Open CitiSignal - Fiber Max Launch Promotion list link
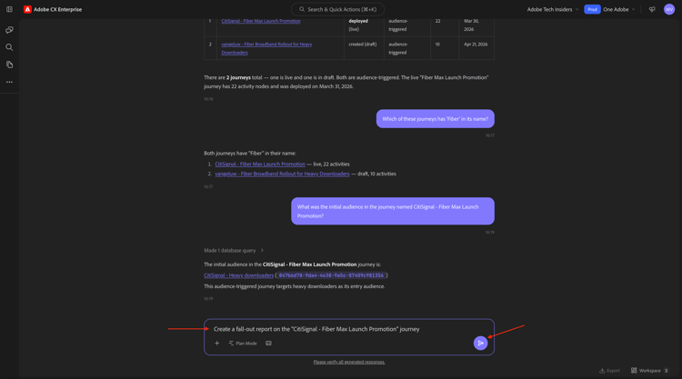 [260, 164]
